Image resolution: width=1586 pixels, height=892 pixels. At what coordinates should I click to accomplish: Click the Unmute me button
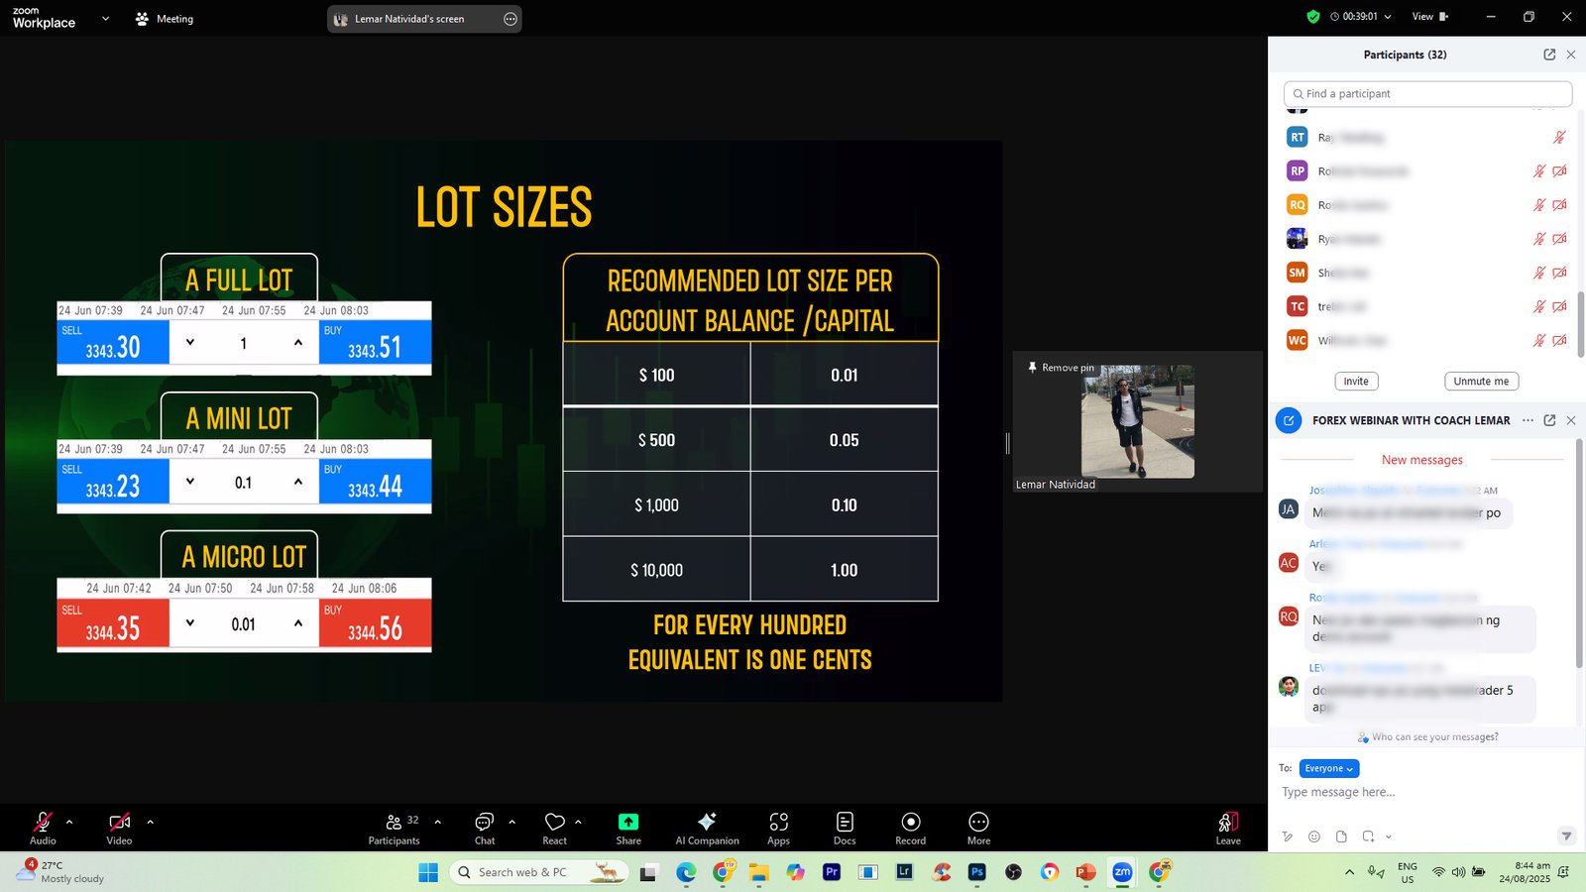(1481, 382)
